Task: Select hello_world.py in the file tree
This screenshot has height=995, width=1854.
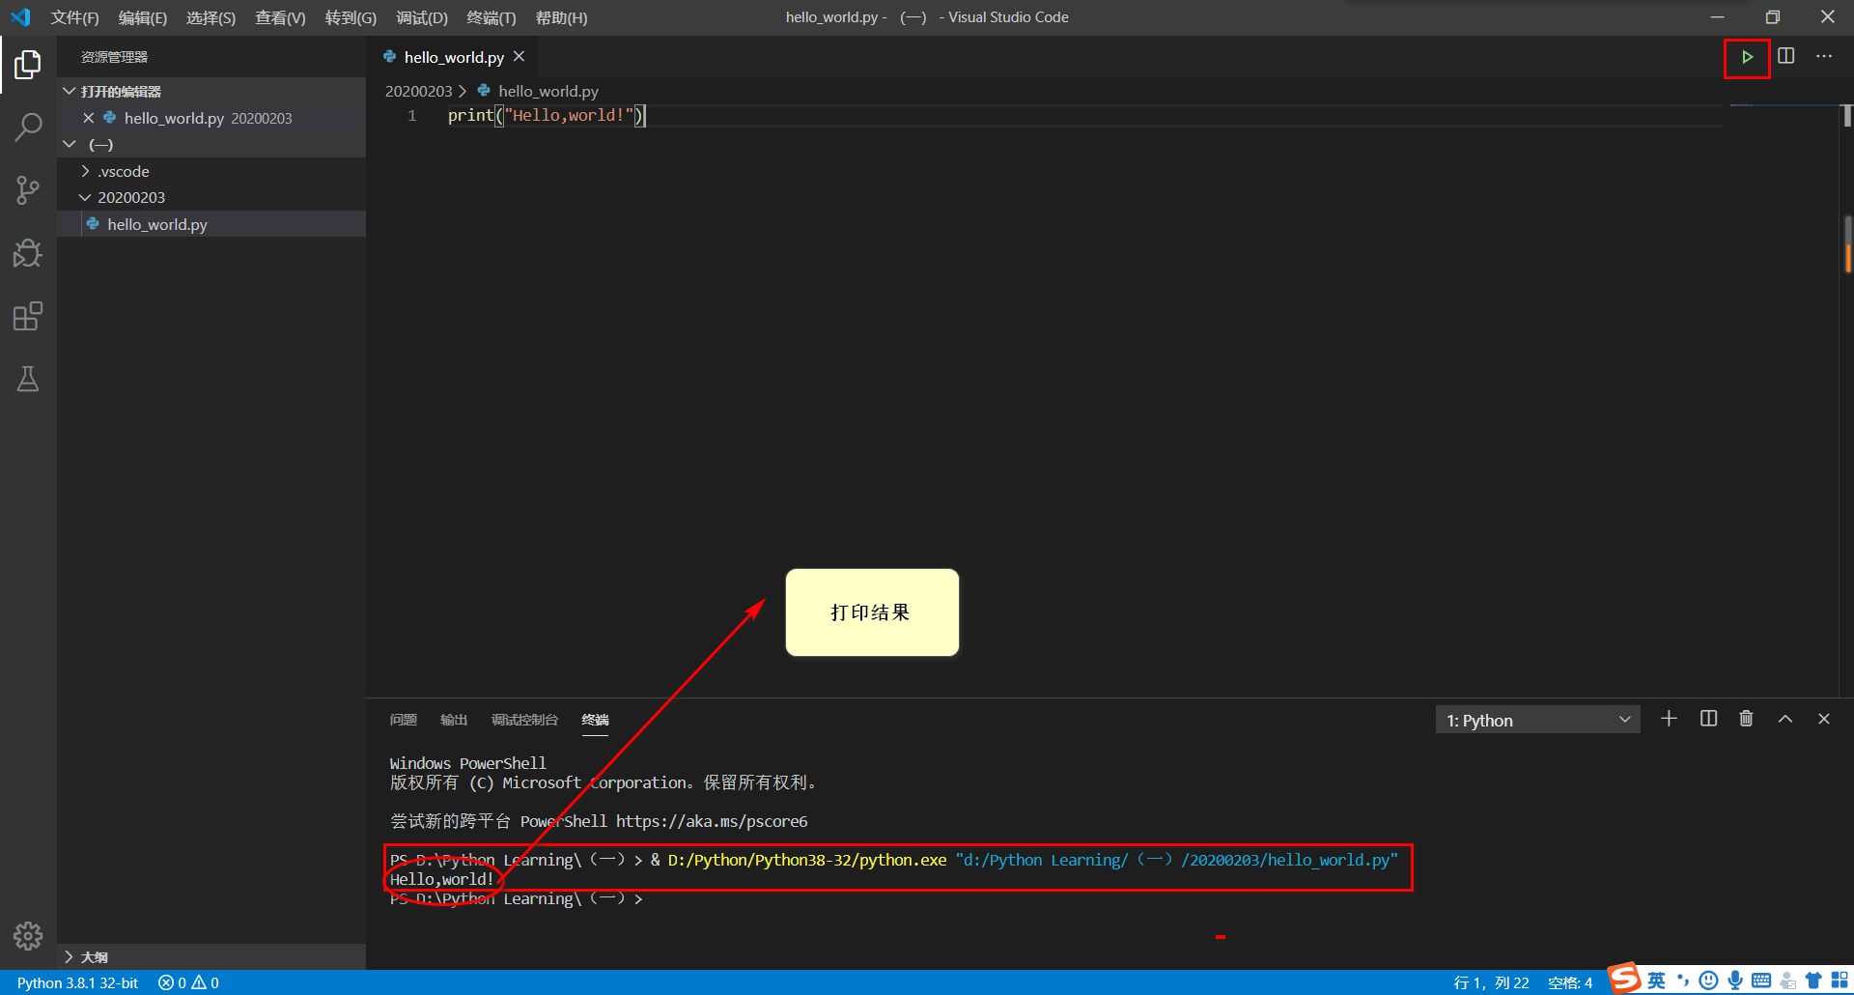Action: tap(157, 224)
